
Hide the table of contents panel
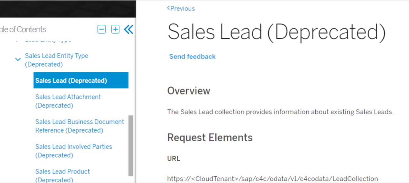(x=129, y=29)
